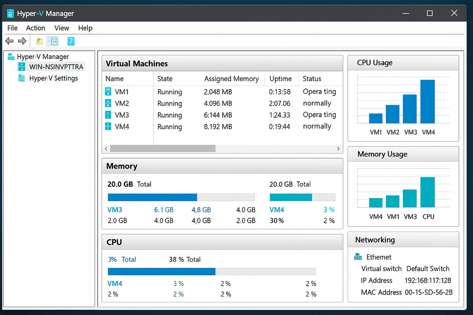This screenshot has width=473, height=315.
Task: Click the folder icon in the toolbar
Action: click(40, 42)
